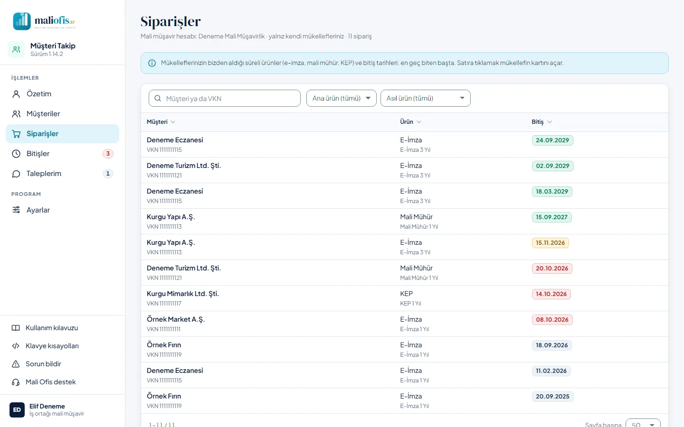Click the search magnifier icon
Image resolution: width=684 pixels, height=427 pixels.
click(158, 98)
